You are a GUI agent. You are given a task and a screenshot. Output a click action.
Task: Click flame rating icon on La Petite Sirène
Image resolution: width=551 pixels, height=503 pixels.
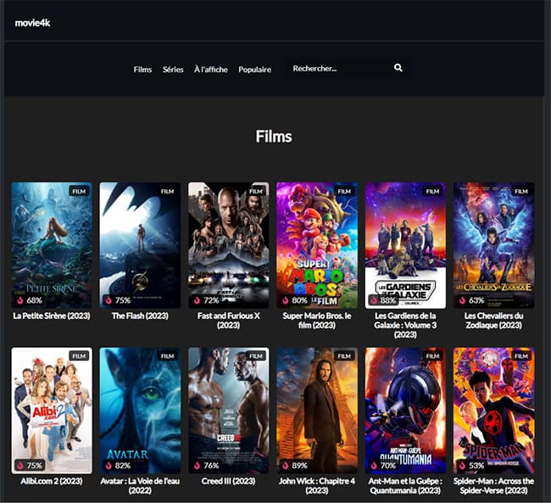20,300
